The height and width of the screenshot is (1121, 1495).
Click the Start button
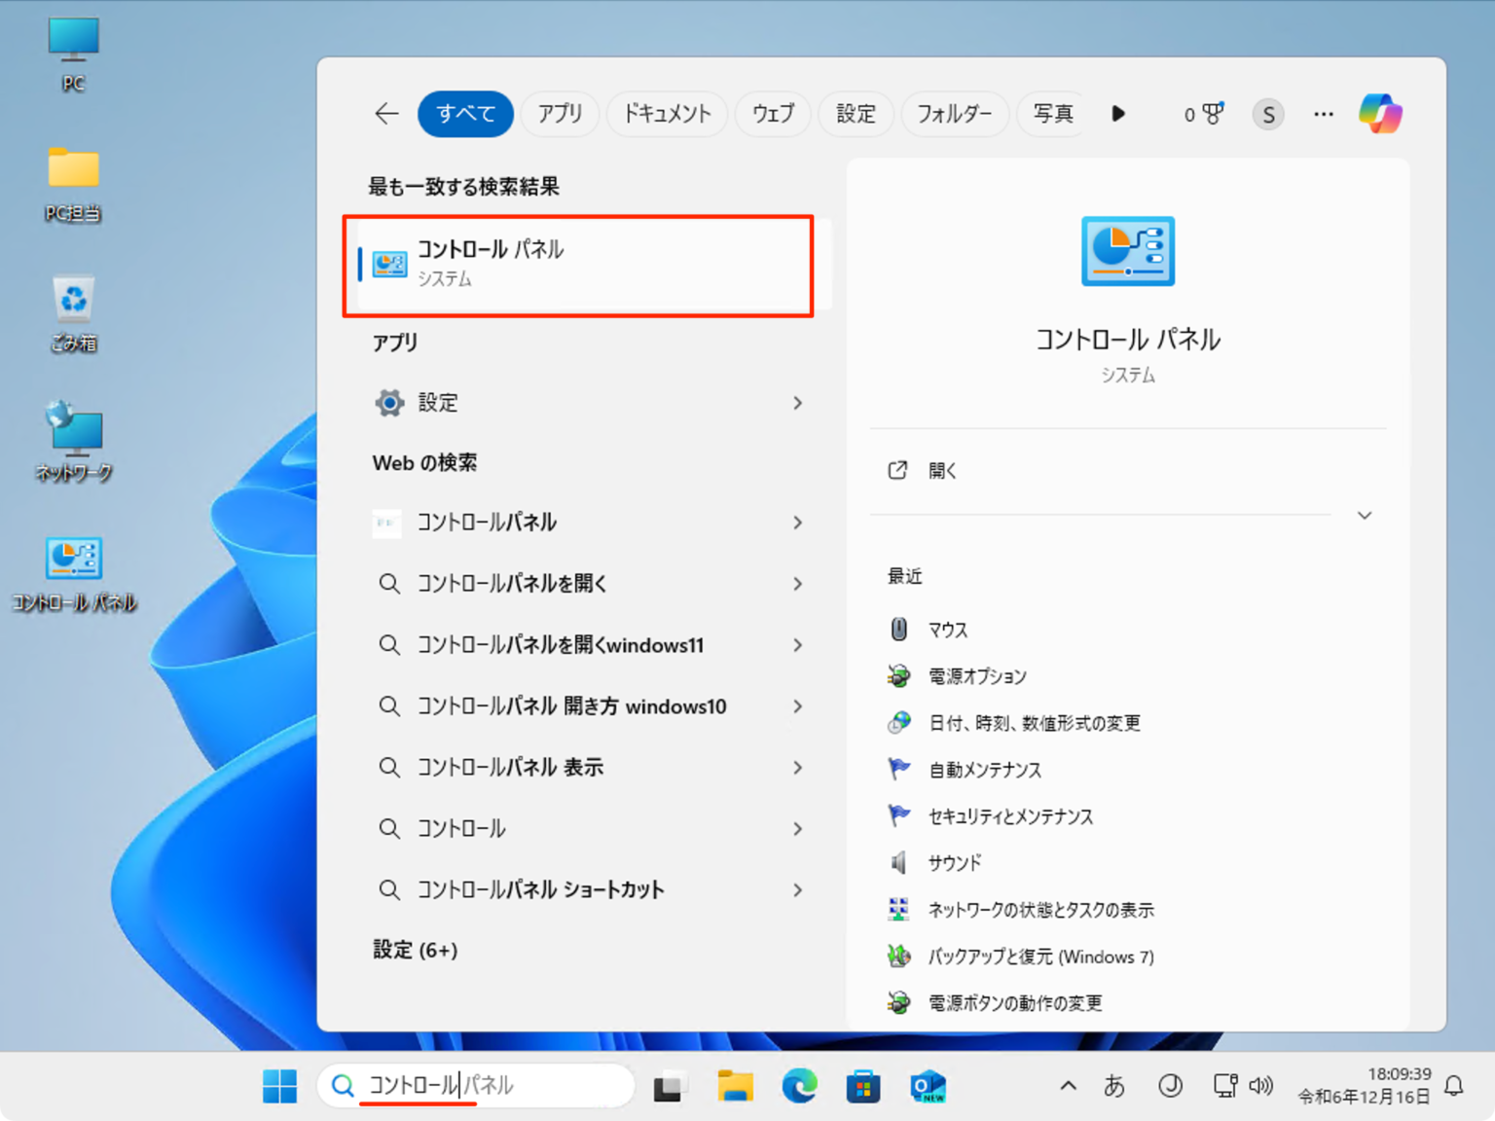click(x=279, y=1086)
